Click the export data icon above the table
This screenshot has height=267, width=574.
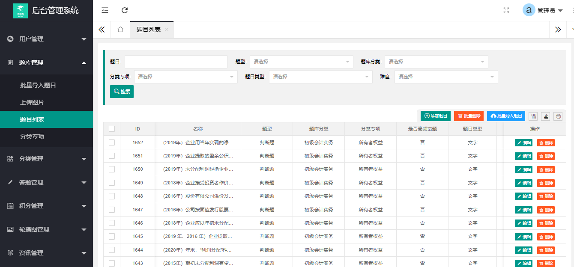545,116
